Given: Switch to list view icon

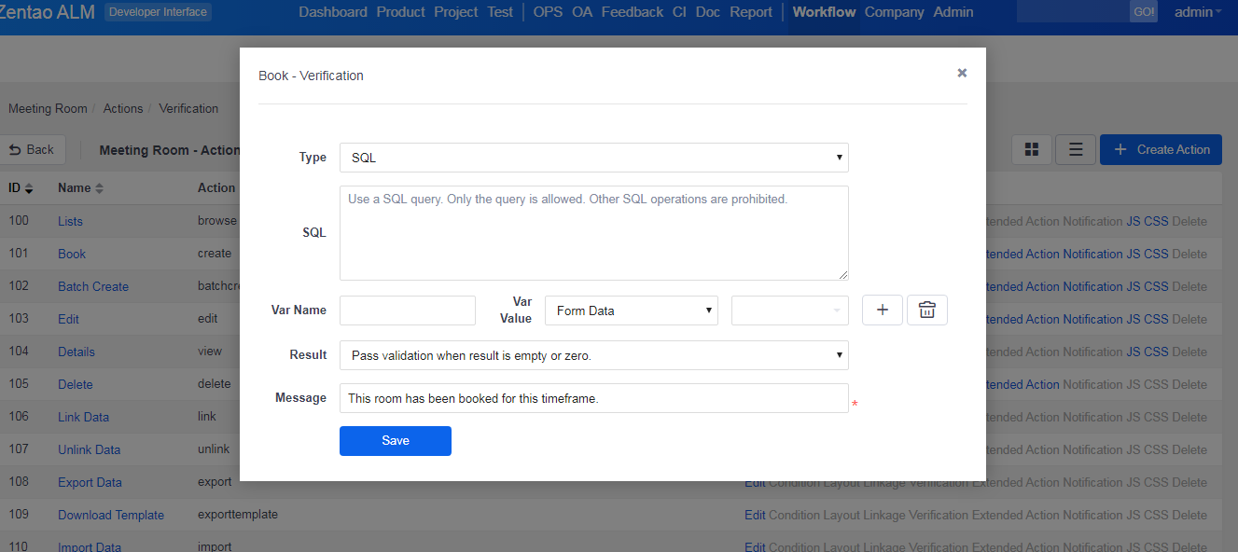Looking at the screenshot, I should tap(1076, 150).
